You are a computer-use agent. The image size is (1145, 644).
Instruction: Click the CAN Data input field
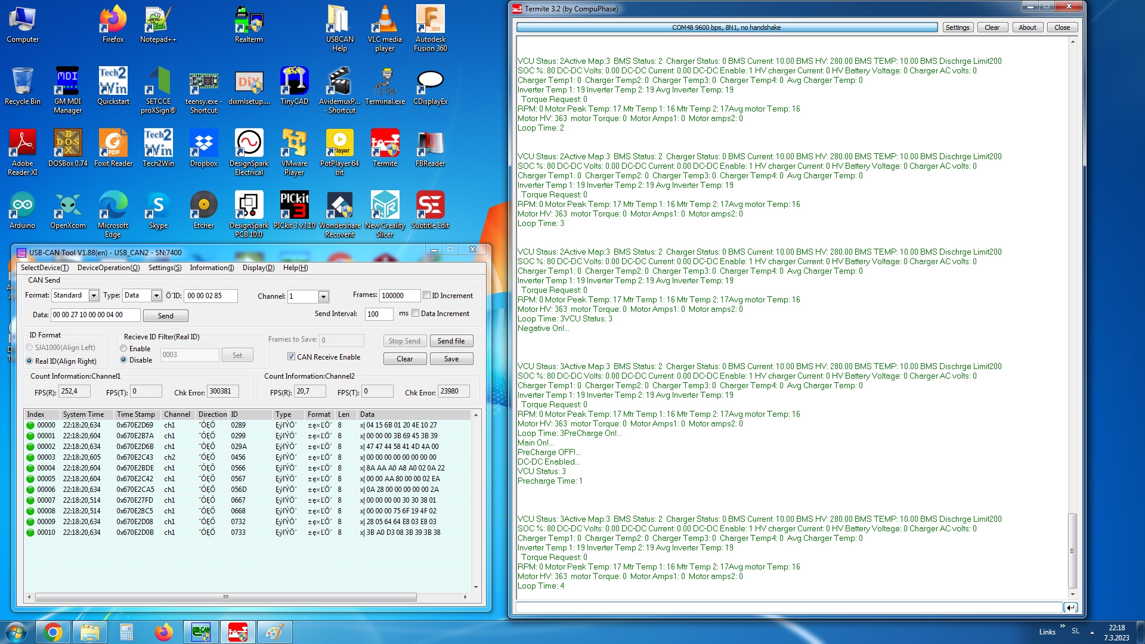(x=95, y=315)
